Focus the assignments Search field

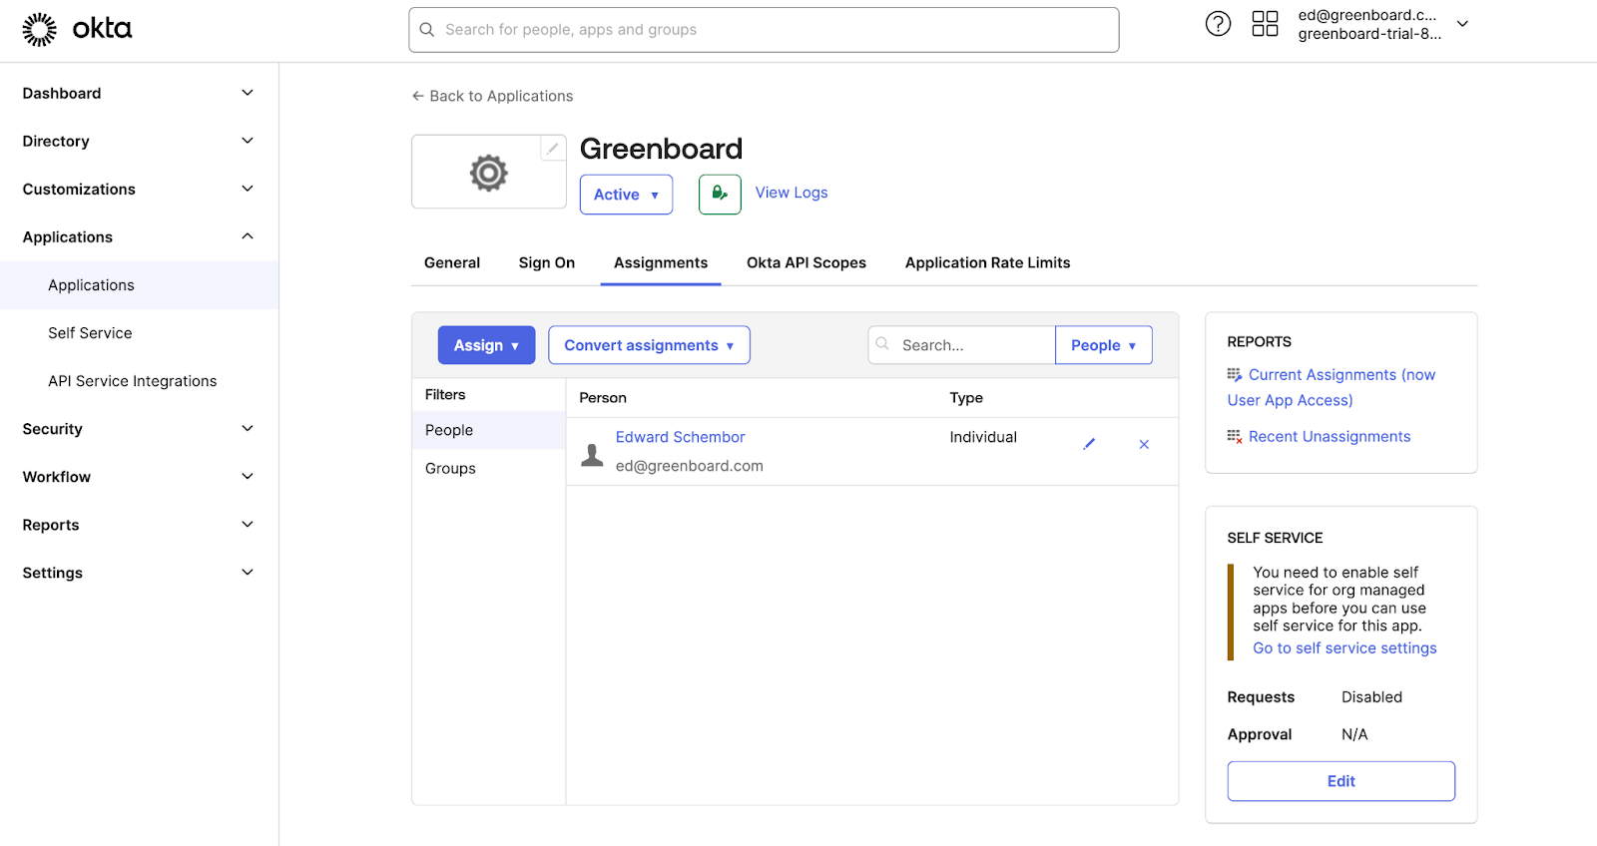[962, 345]
